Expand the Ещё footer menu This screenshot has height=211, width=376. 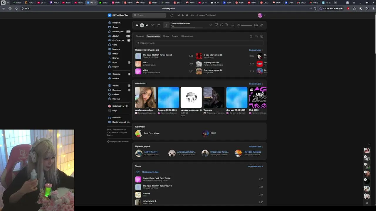click(110, 135)
